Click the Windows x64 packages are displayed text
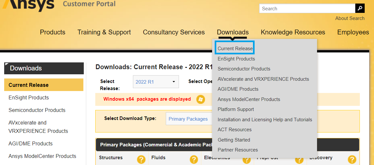Image resolution: width=374 pixels, height=165 pixels. pos(147,99)
